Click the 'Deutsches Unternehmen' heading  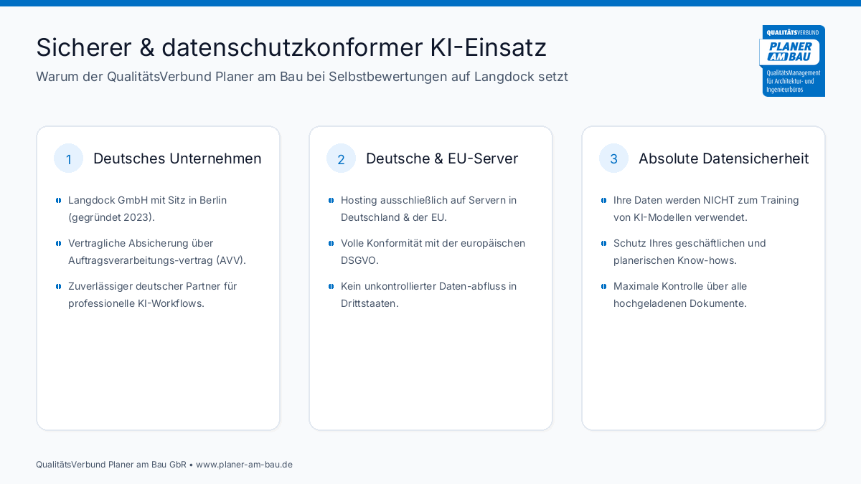tap(177, 158)
